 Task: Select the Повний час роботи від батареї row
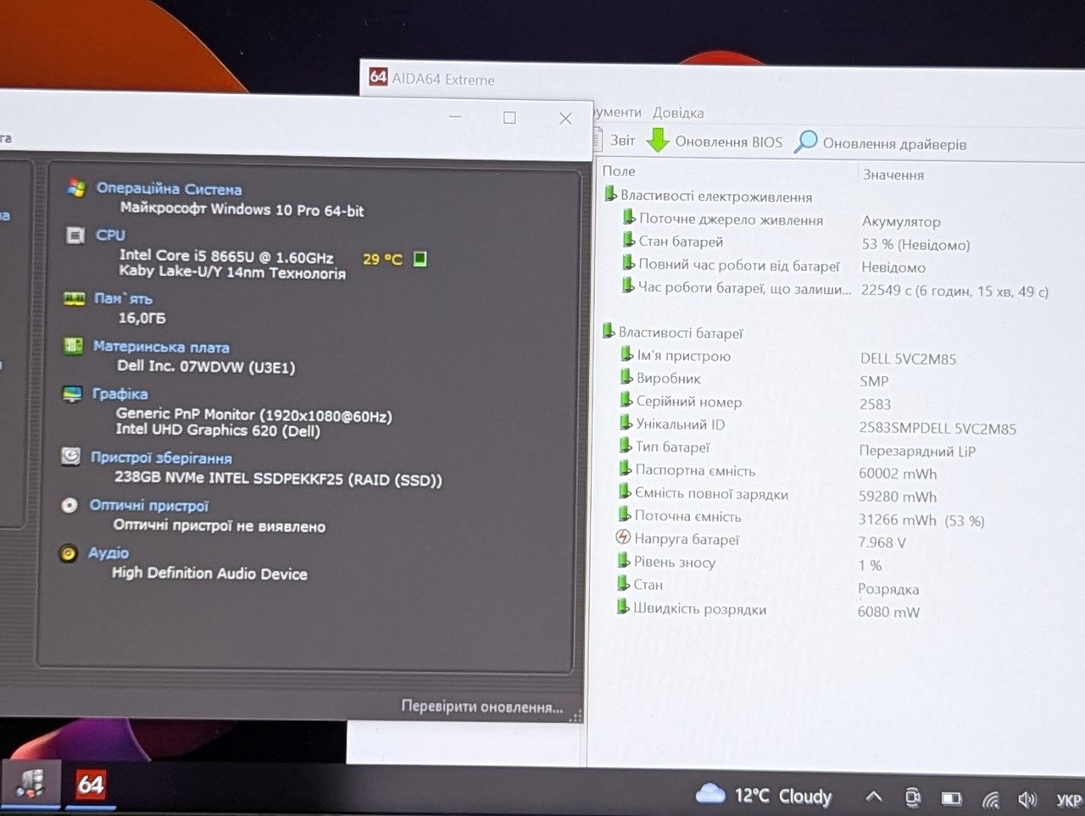[738, 265]
